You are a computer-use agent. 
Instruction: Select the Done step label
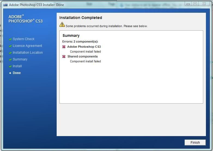[17, 73]
